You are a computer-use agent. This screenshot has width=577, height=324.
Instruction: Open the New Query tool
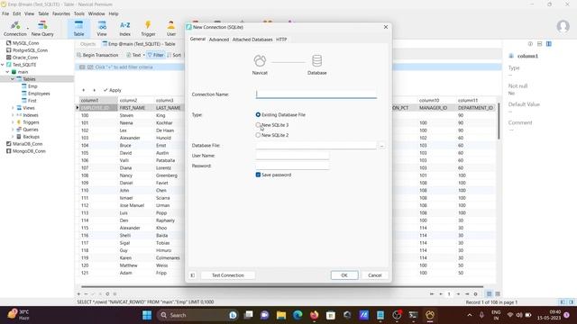pos(42,28)
